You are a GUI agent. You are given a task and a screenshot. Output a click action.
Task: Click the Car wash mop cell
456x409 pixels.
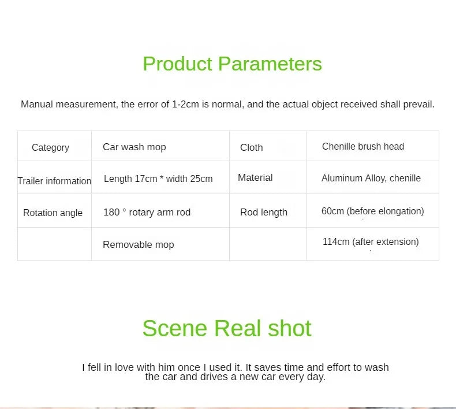coord(134,147)
